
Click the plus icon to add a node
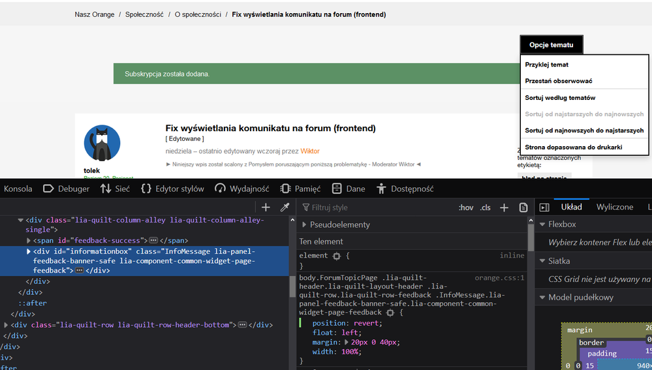tap(266, 208)
